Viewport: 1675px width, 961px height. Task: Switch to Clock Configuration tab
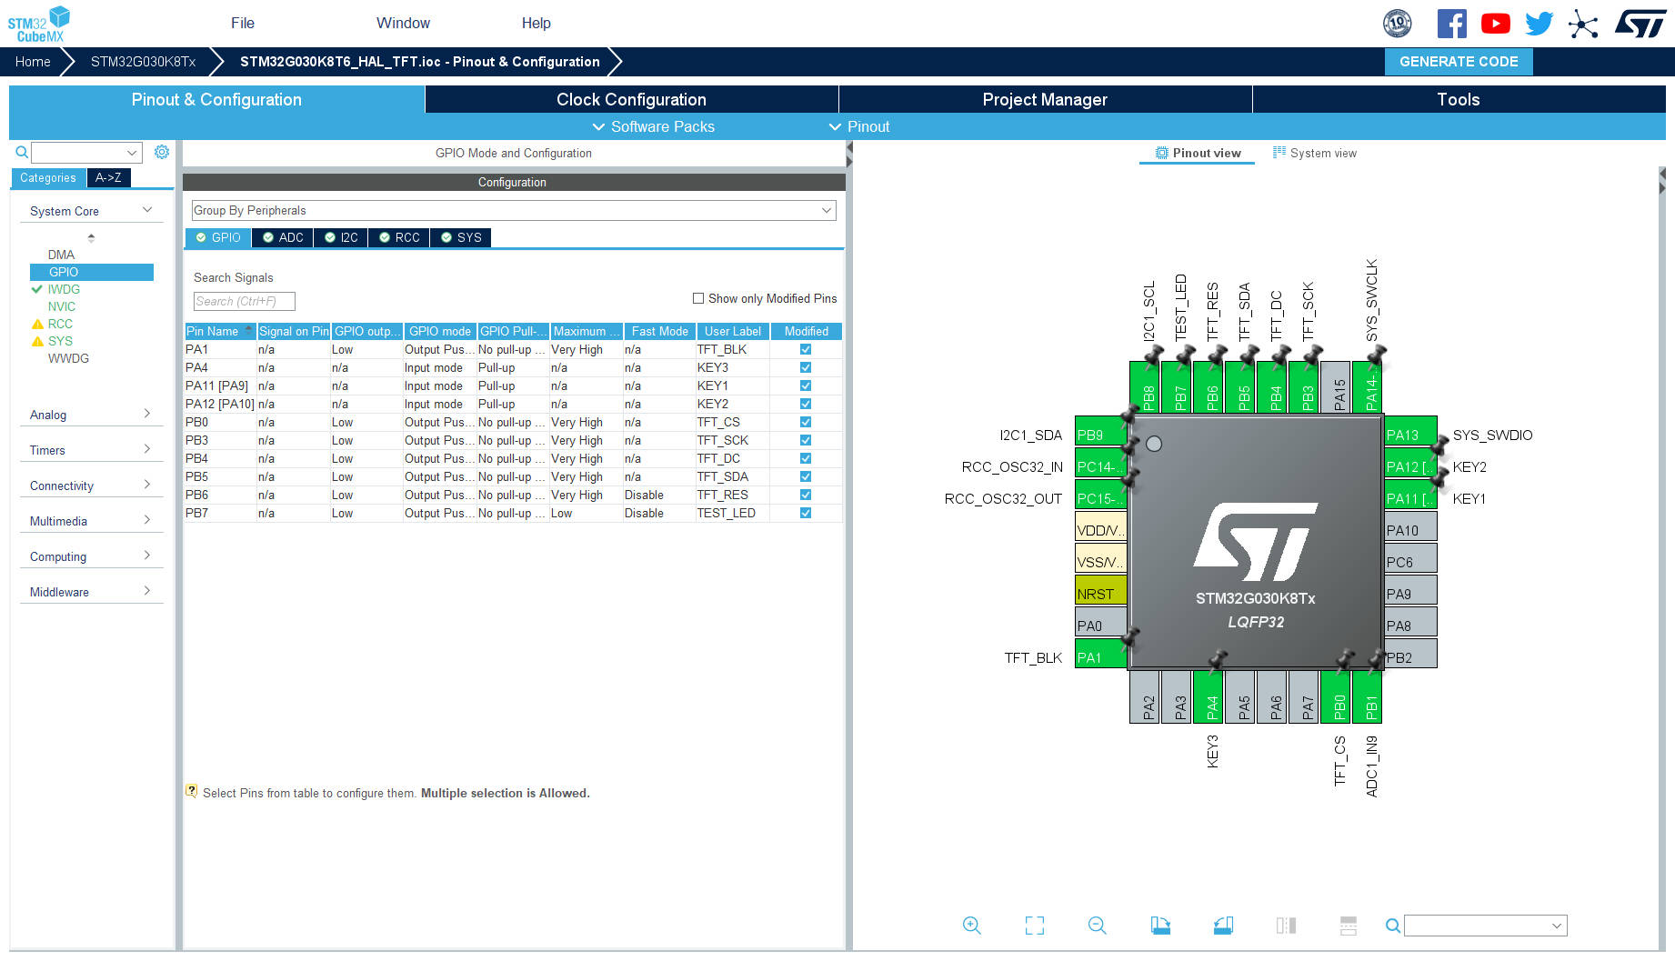click(x=631, y=99)
